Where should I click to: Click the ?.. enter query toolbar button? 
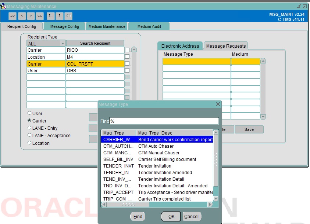coord(51,16)
